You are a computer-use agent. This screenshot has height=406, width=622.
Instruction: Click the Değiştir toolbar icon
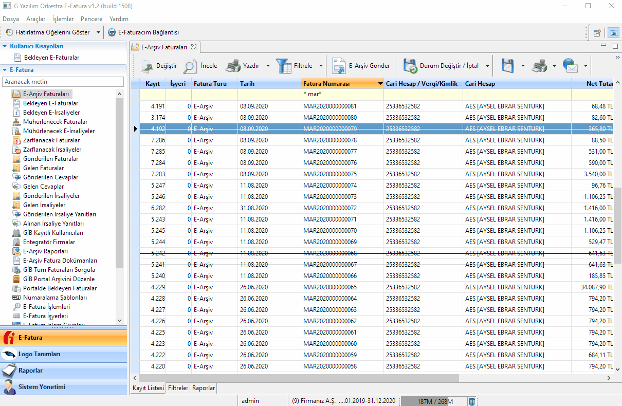point(148,66)
